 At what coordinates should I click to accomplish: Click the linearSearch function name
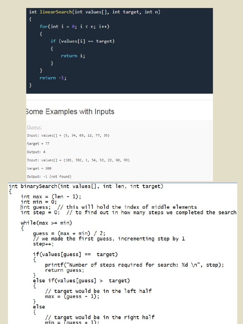pyautogui.click(x=56, y=12)
